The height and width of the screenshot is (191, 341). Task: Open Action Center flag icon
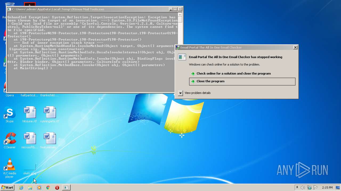316,188
